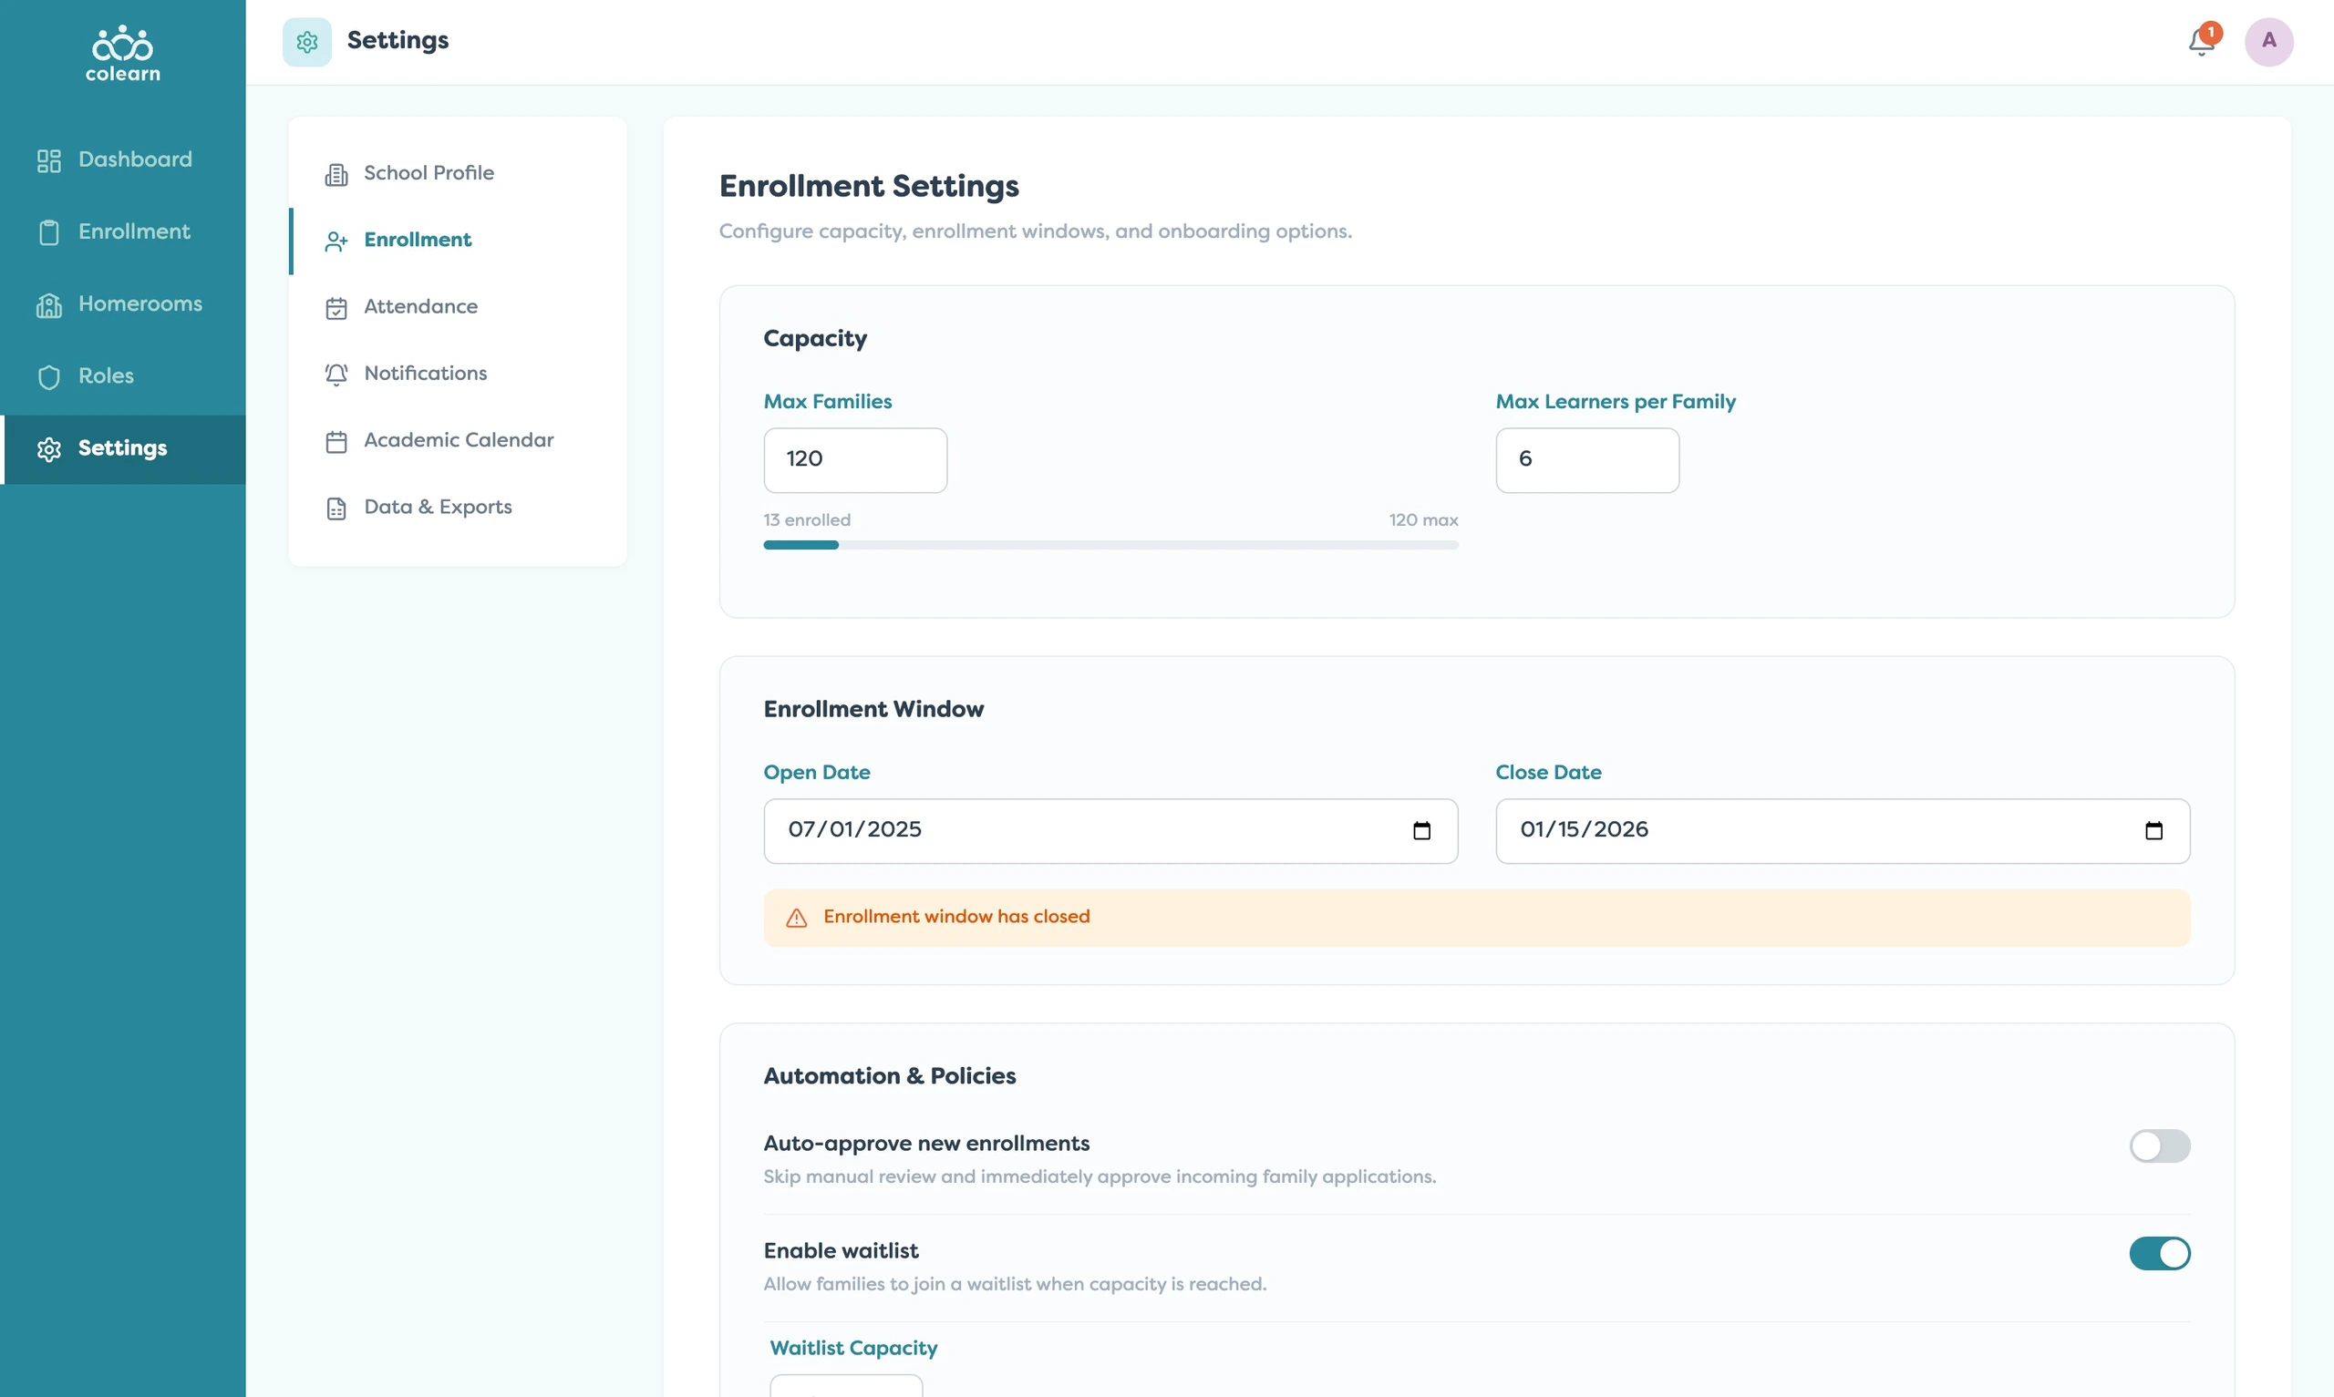Click 'Configure capacity, enrollment windows' subtitle
The image size is (2334, 1397).
tap(1035, 231)
